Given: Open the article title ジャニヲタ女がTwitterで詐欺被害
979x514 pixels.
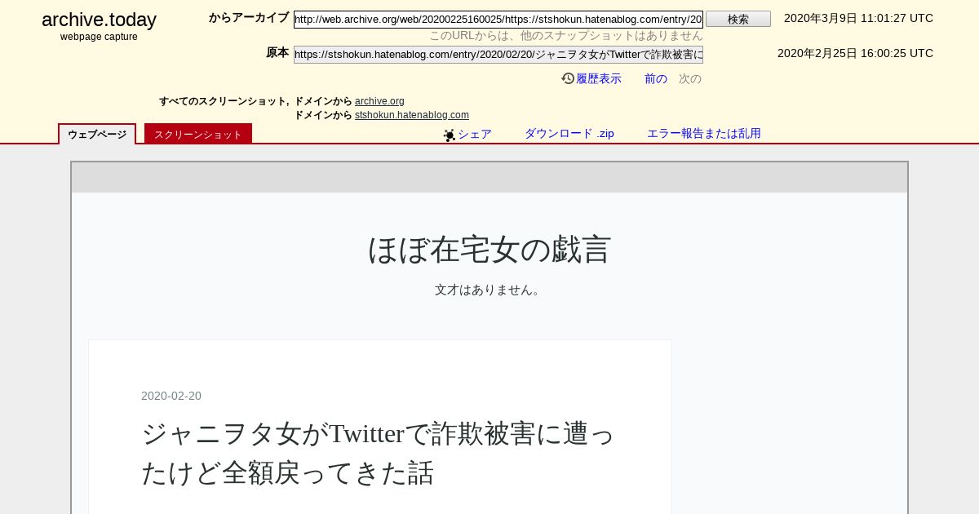Looking at the screenshot, I should pos(379,454).
